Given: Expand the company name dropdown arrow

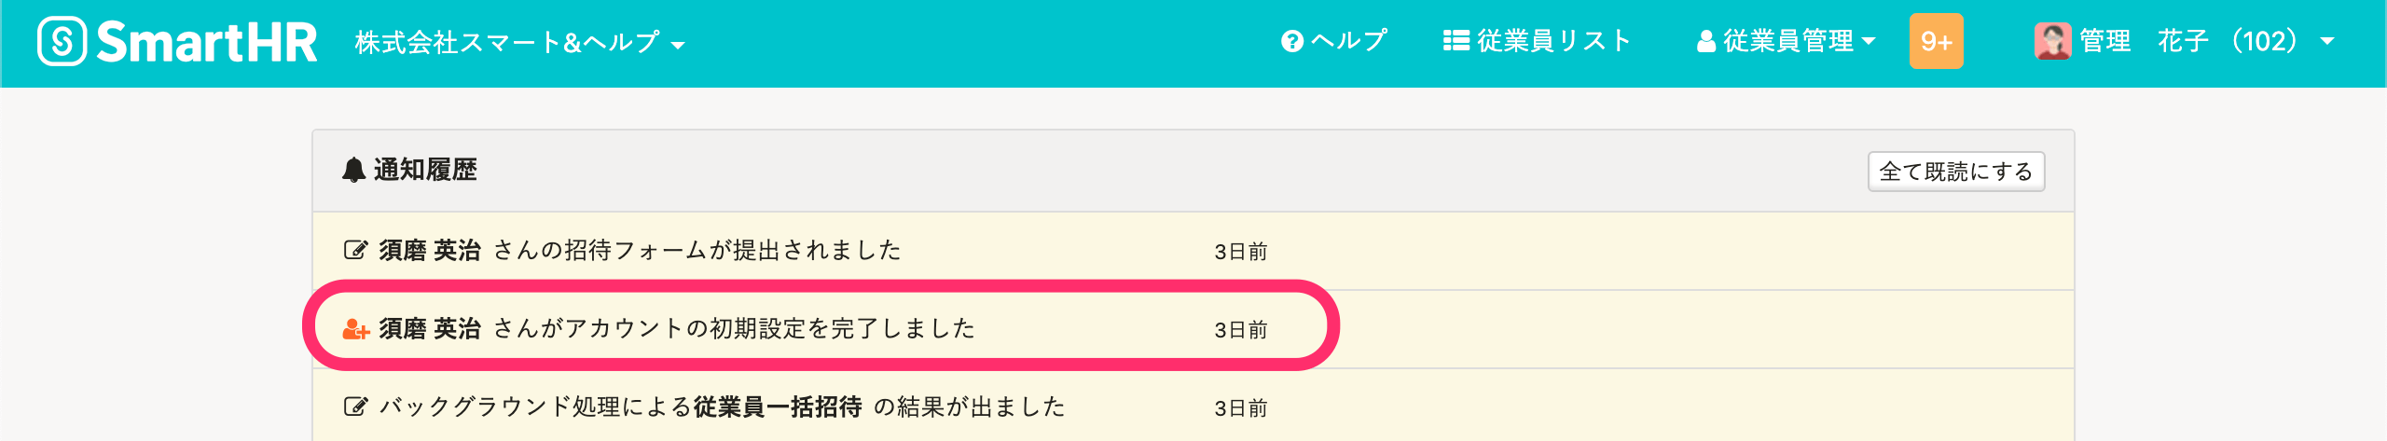Looking at the screenshot, I should [679, 45].
